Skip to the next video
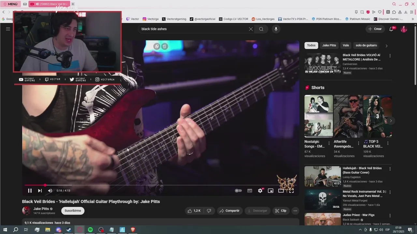417x234 pixels. point(40,191)
